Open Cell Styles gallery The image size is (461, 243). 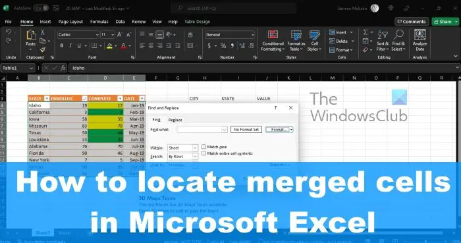pos(315,41)
